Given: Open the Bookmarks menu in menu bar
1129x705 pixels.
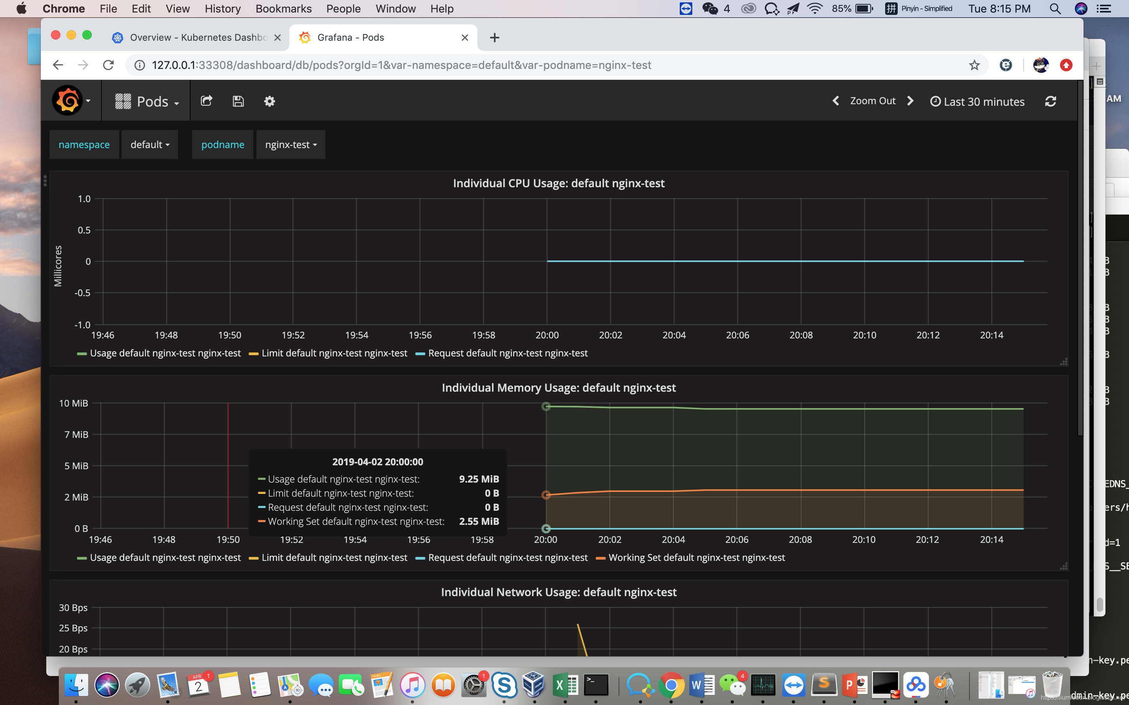Looking at the screenshot, I should click(283, 8).
